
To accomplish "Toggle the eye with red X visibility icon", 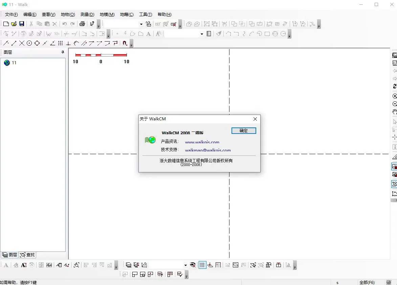I will pyautogui.click(x=193, y=265).
